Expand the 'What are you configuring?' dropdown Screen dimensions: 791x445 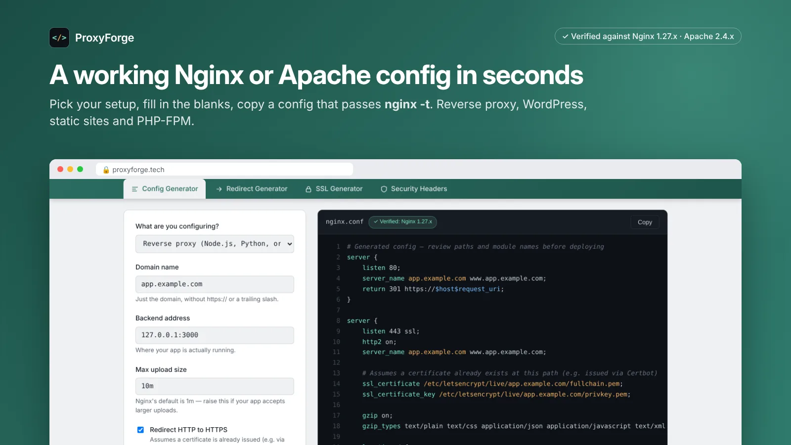215,244
